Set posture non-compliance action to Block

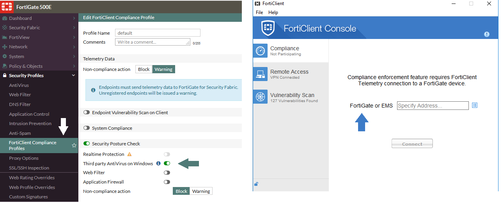click(181, 191)
